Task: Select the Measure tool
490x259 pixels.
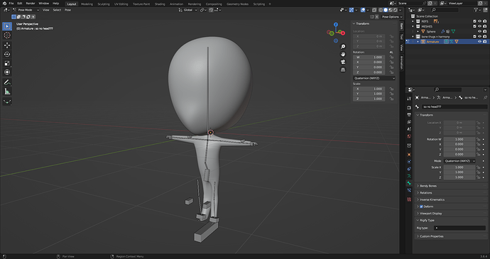Action: [x=7, y=92]
